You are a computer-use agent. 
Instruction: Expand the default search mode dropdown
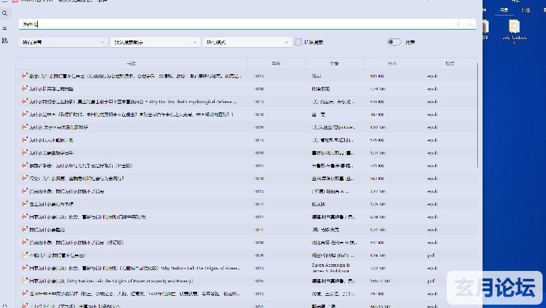155,42
